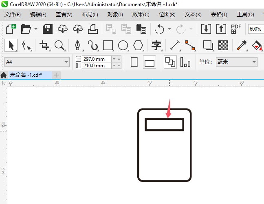This screenshot has height=204, width=264.
Task: Click the Redo arrow icon
Action: (x=180, y=29)
